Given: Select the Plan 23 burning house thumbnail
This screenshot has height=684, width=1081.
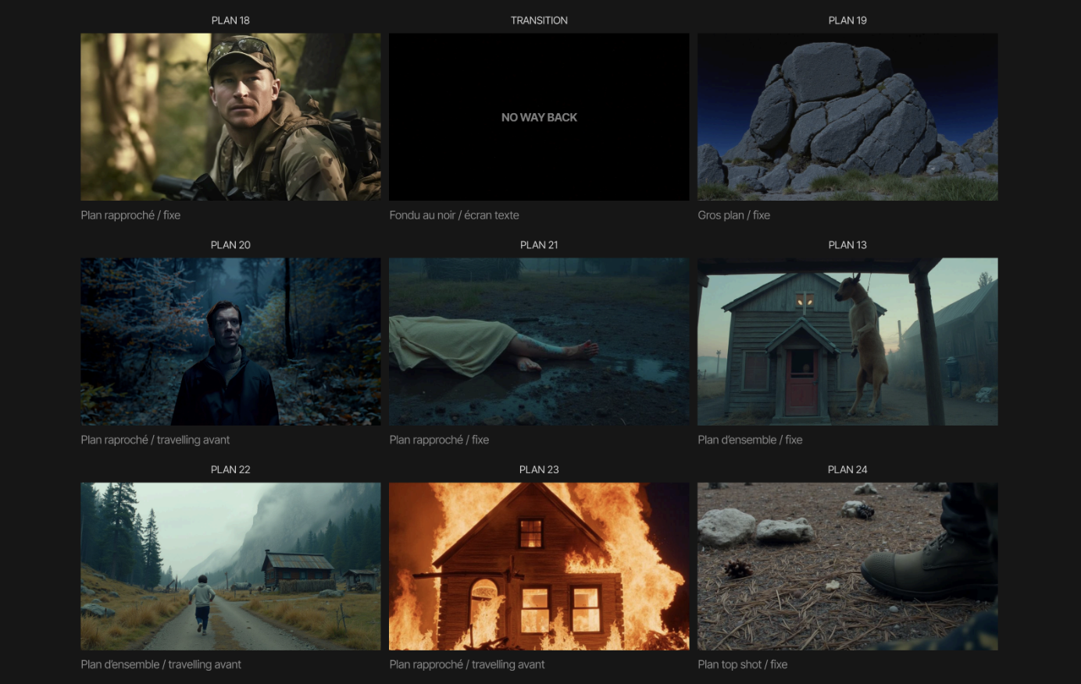Looking at the screenshot, I should pos(539,566).
